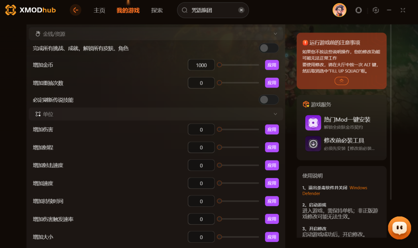Viewport: 418px width, 248px height.
Task: Click the 增加射程 slider handle
Action: pos(219,147)
